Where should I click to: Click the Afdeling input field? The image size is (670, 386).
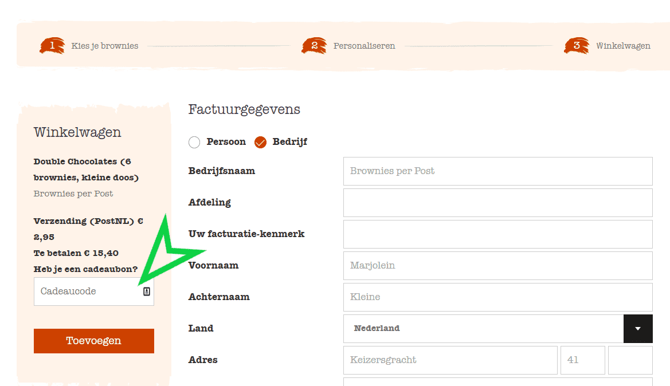(497, 203)
